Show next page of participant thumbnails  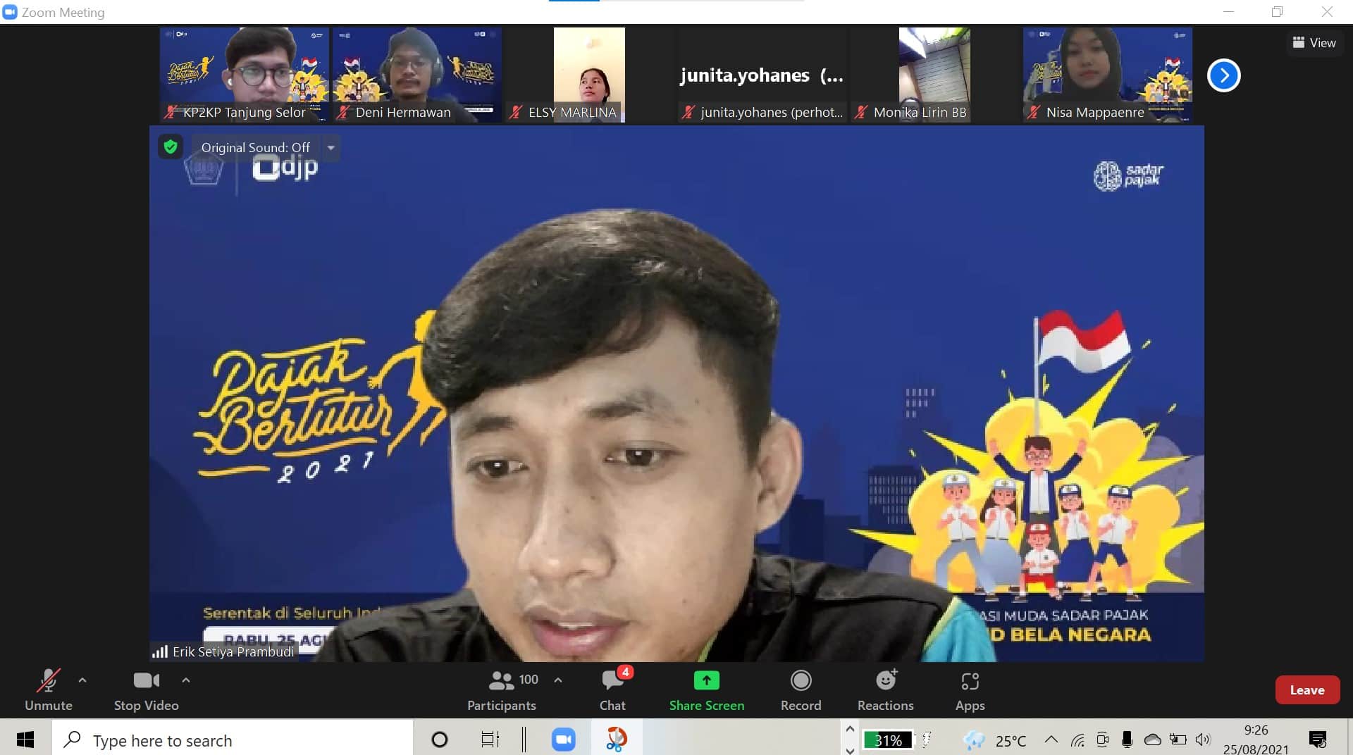(1223, 75)
